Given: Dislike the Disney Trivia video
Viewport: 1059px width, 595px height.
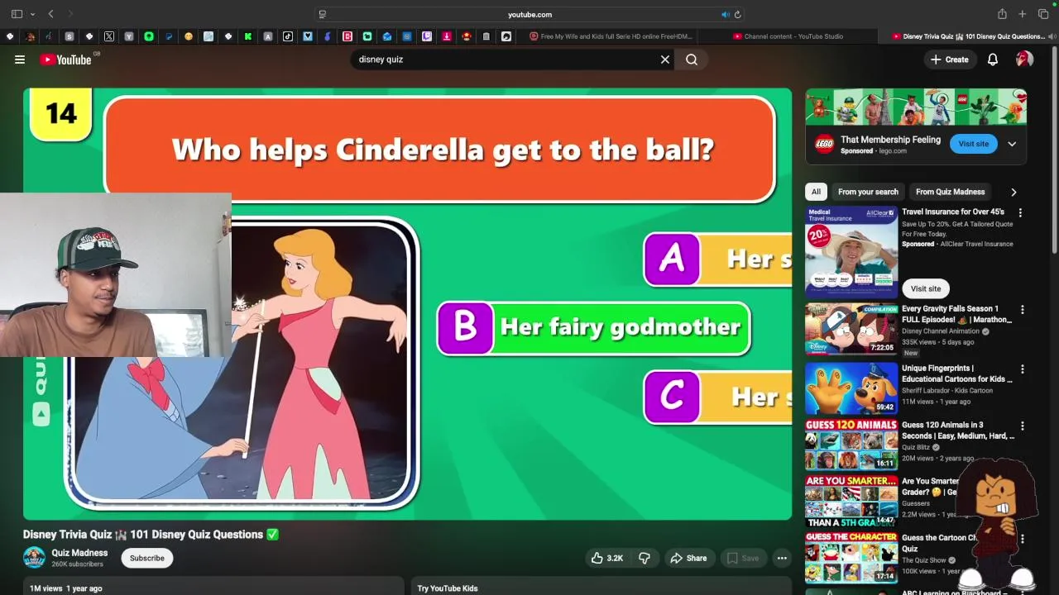Looking at the screenshot, I should pyautogui.click(x=644, y=558).
